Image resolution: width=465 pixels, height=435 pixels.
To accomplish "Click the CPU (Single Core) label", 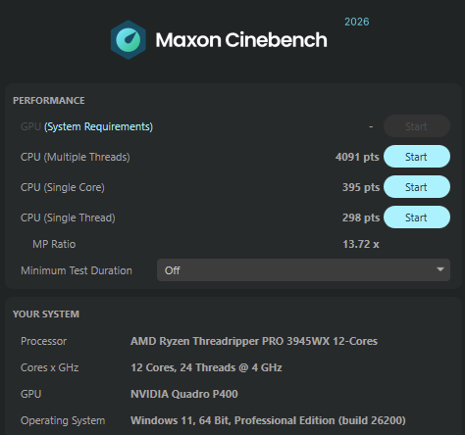I will point(63,187).
